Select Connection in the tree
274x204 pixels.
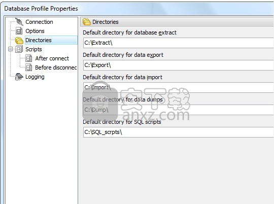tap(39, 22)
